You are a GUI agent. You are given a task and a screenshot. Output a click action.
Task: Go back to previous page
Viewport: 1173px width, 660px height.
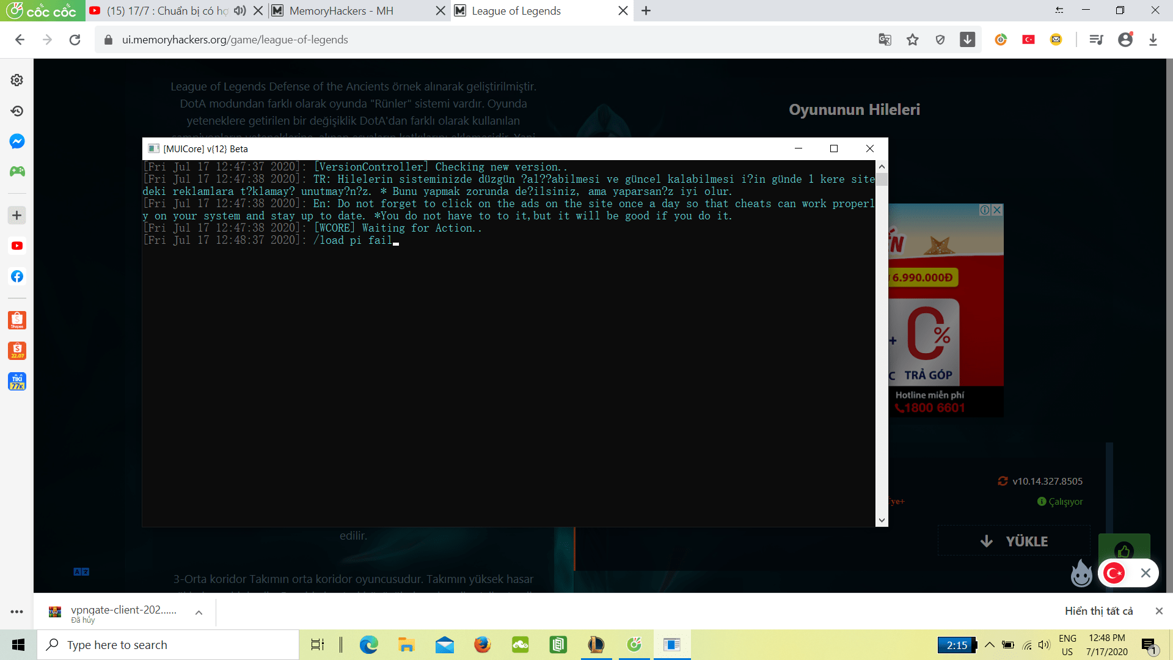tap(20, 40)
